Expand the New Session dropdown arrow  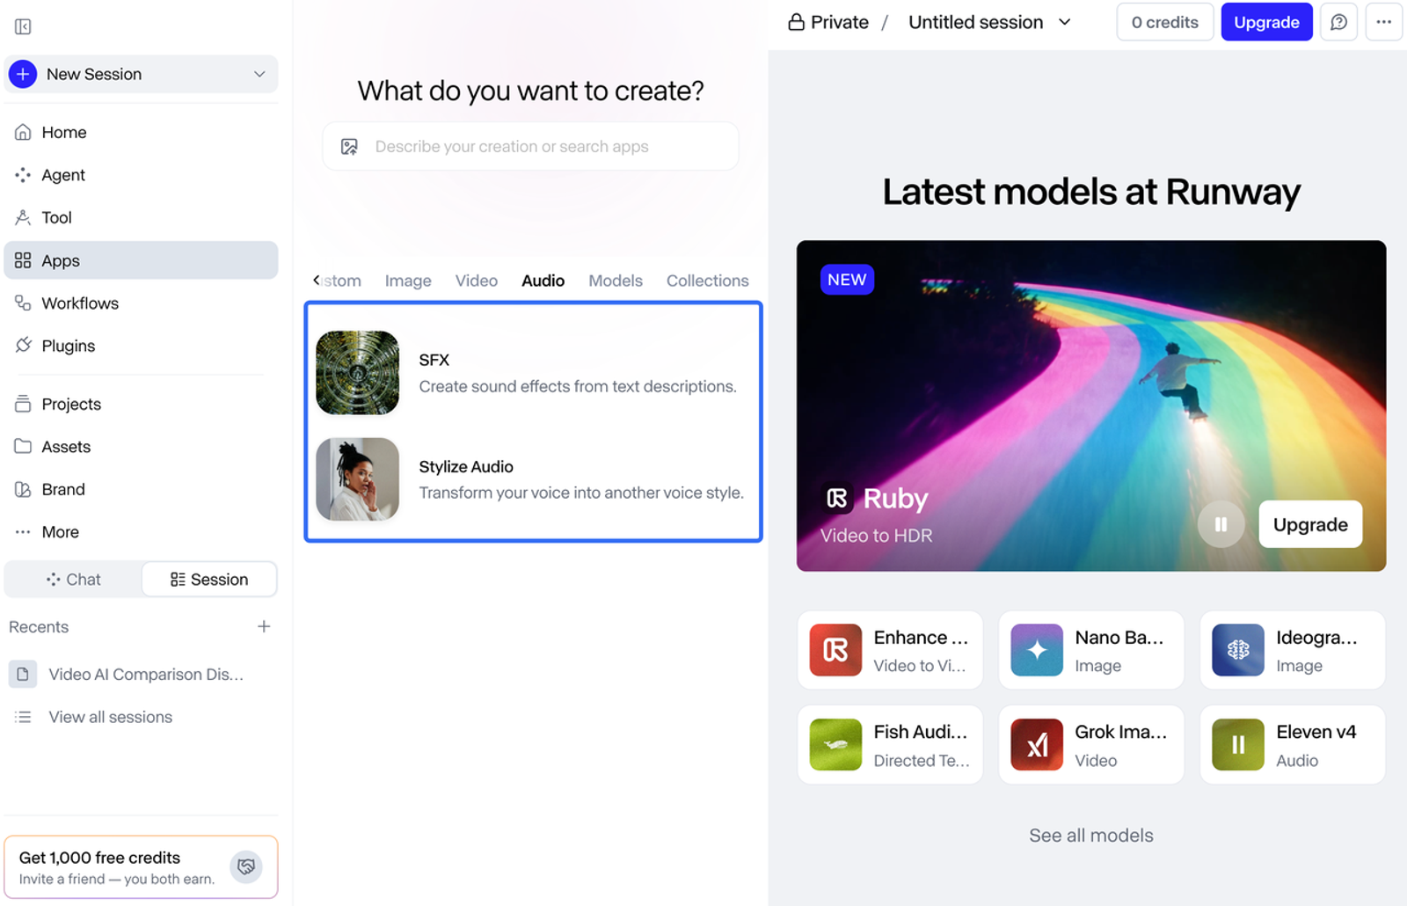pyautogui.click(x=259, y=74)
